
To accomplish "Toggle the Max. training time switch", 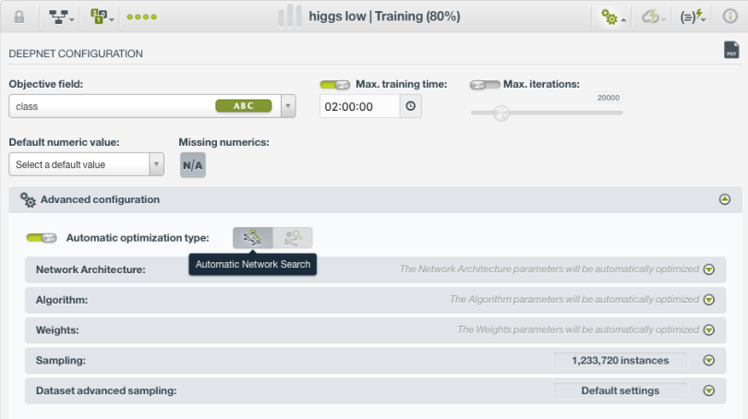I will click(x=334, y=85).
